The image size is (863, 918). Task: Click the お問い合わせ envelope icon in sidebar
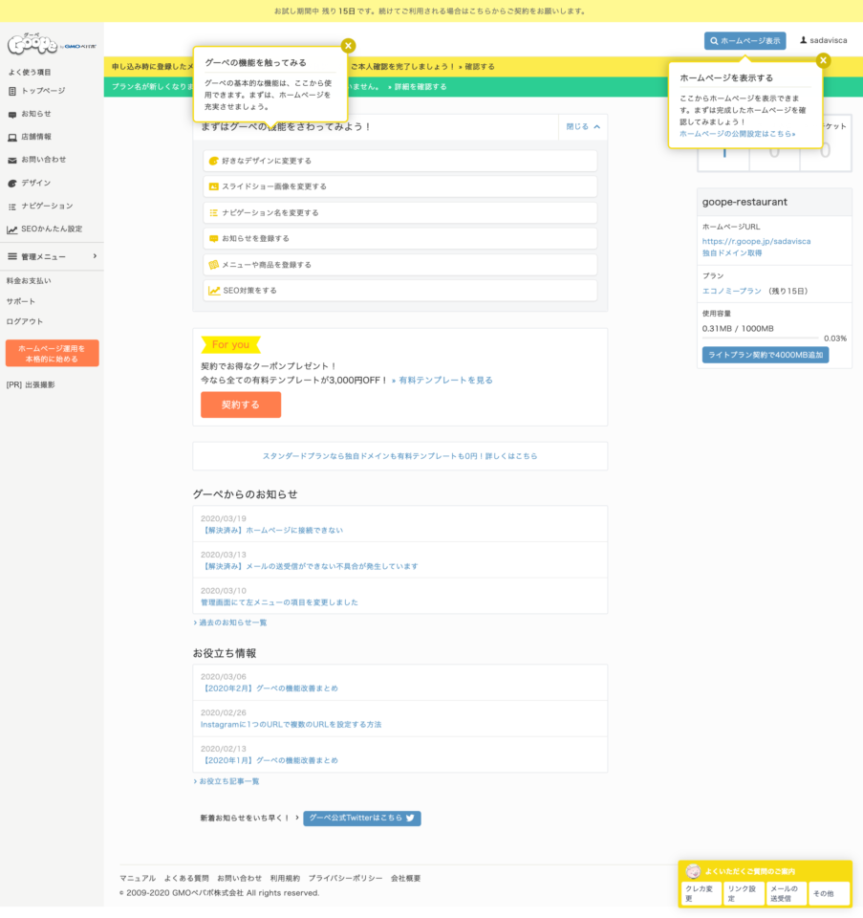[12, 160]
